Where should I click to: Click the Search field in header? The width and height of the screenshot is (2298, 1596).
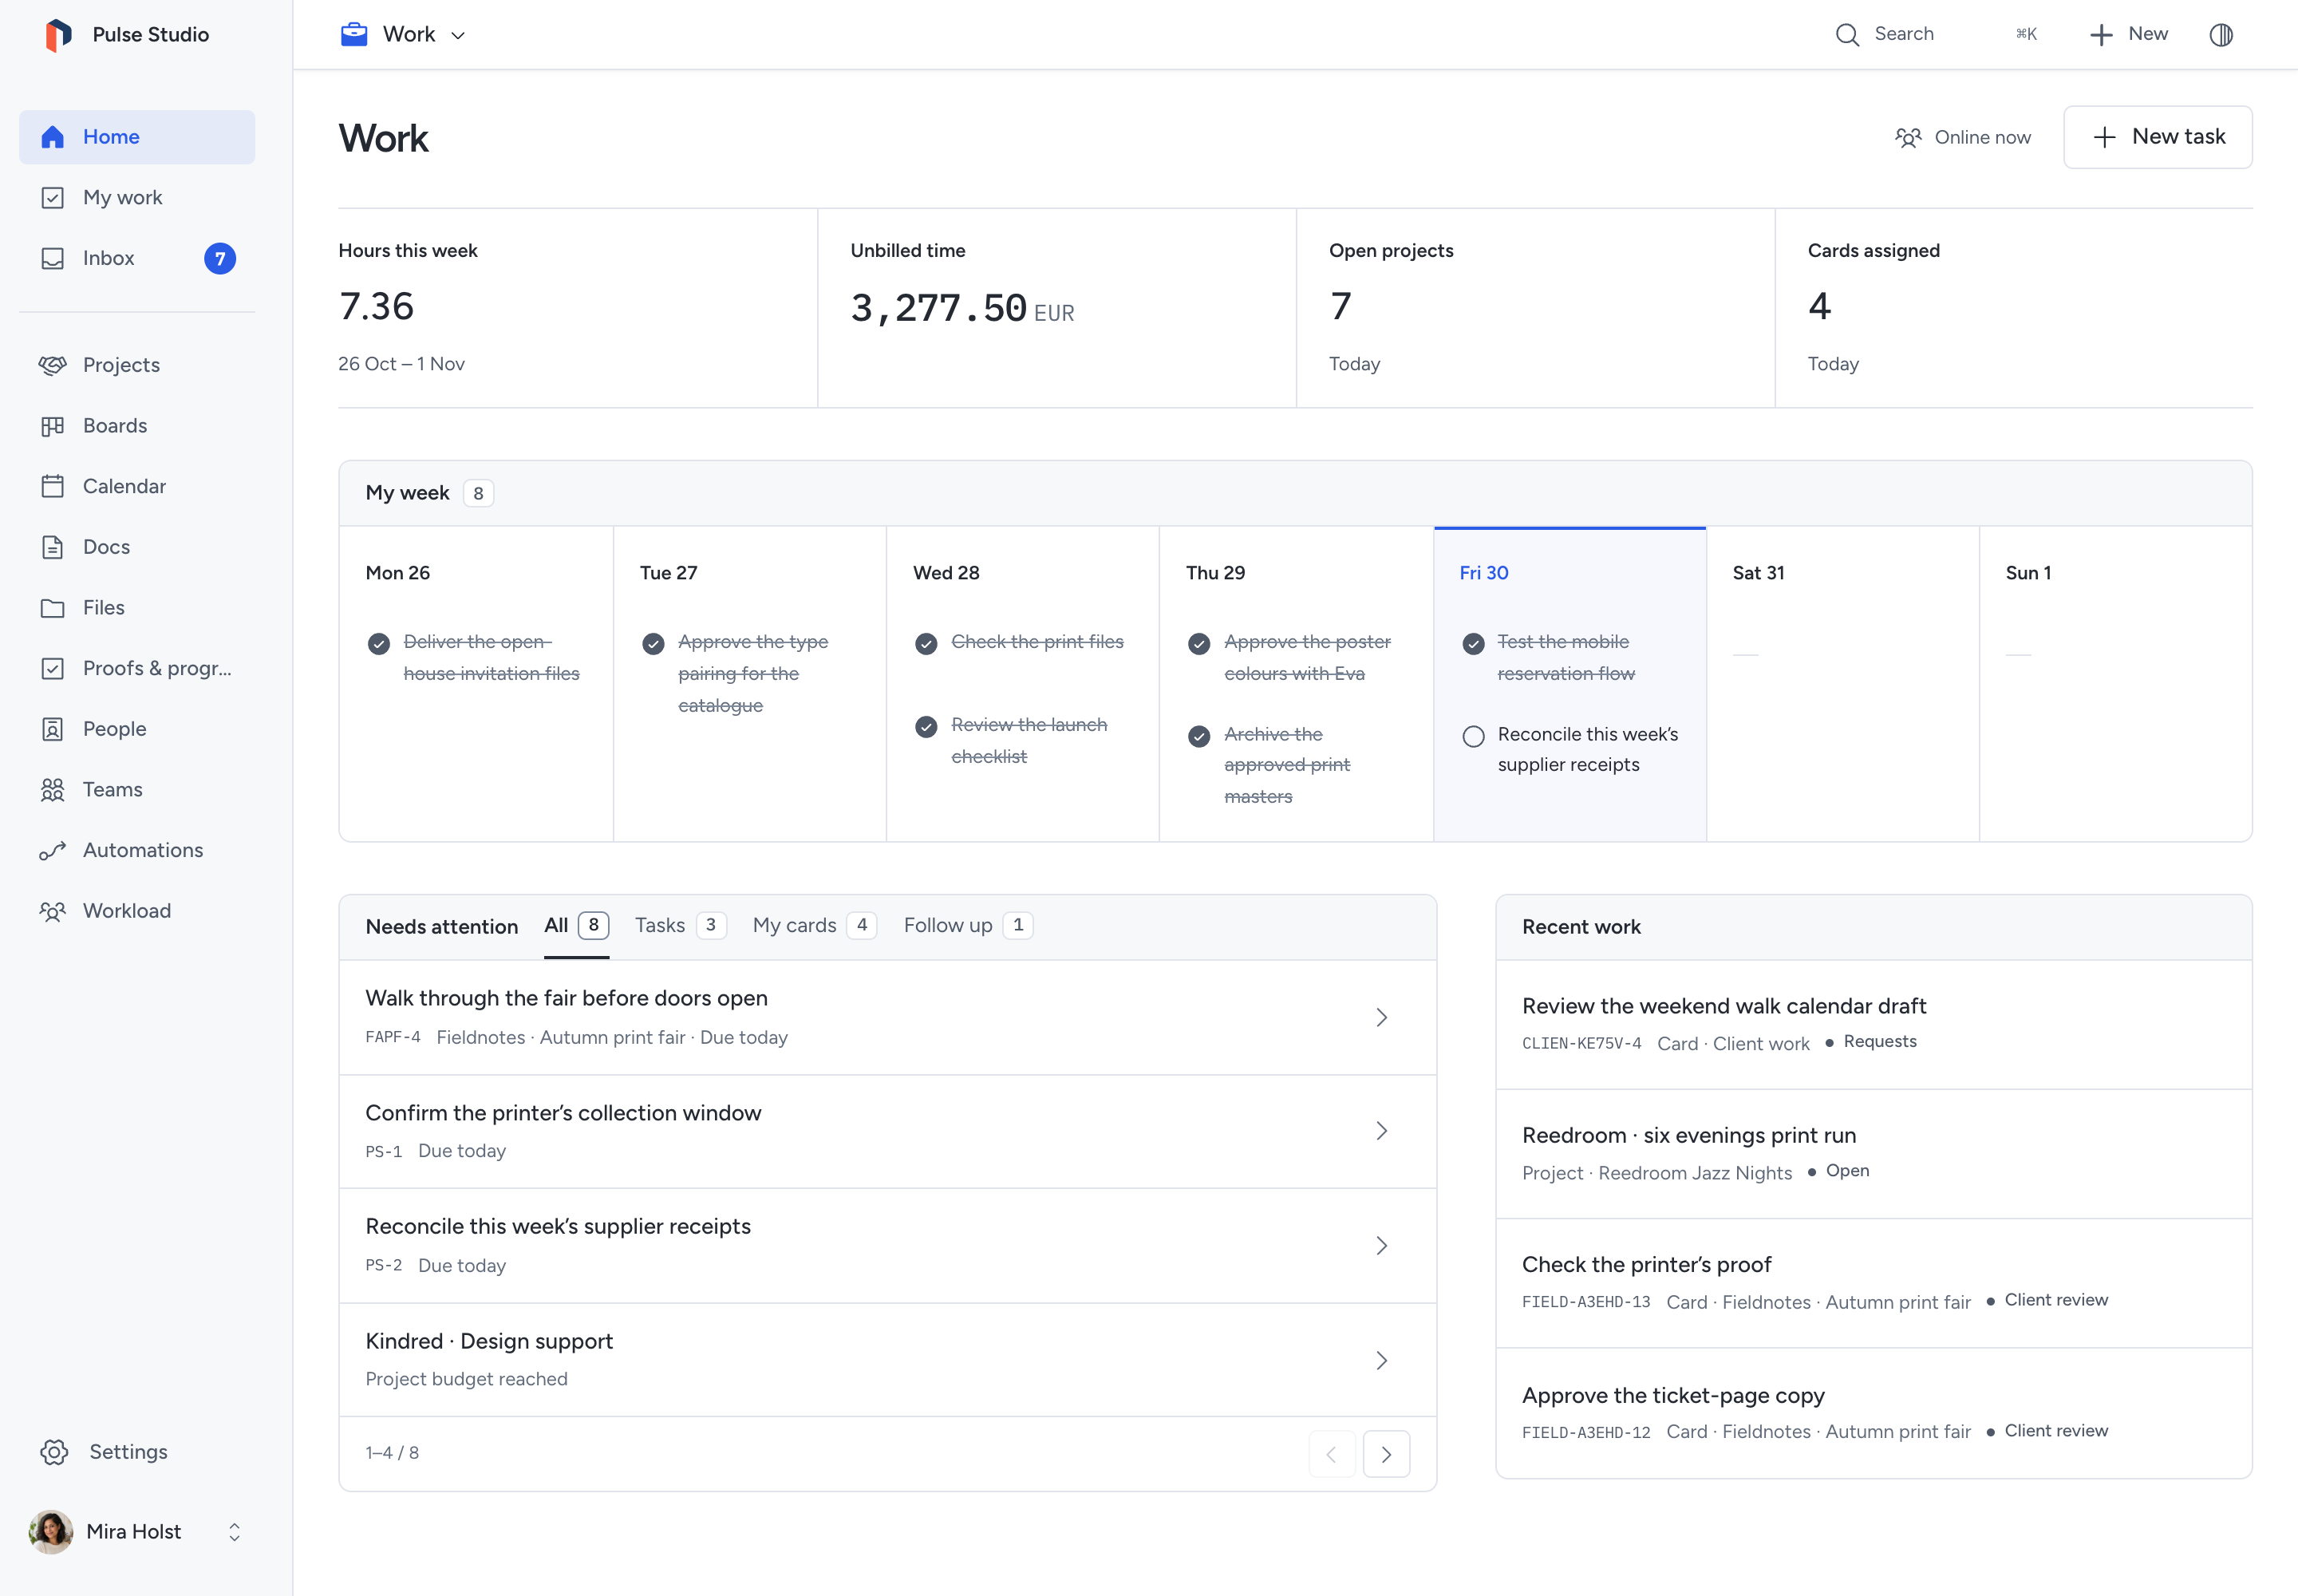pos(1935,35)
